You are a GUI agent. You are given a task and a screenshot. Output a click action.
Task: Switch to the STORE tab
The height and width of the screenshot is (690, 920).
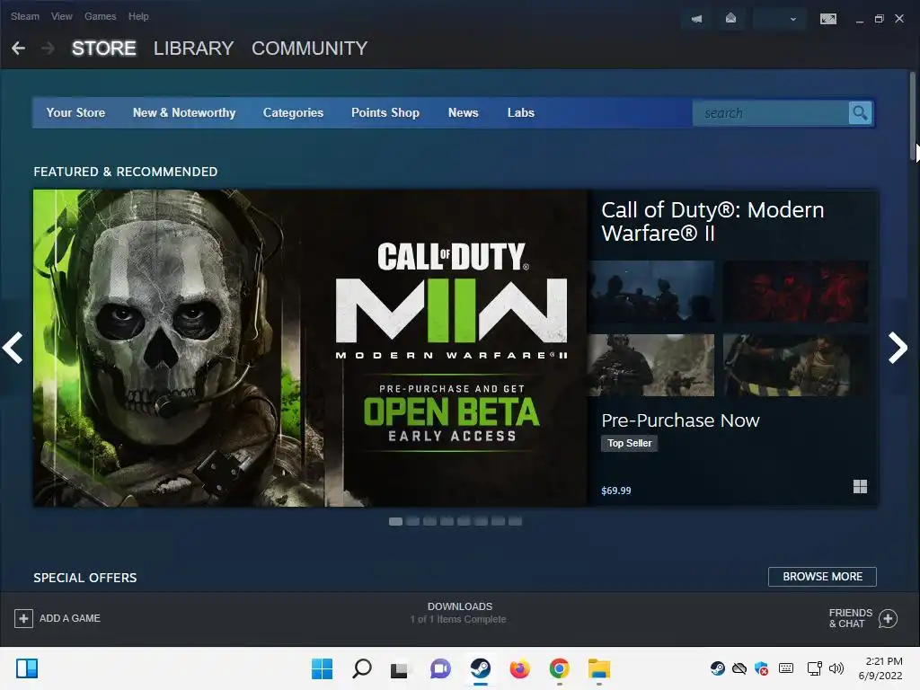pos(104,49)
